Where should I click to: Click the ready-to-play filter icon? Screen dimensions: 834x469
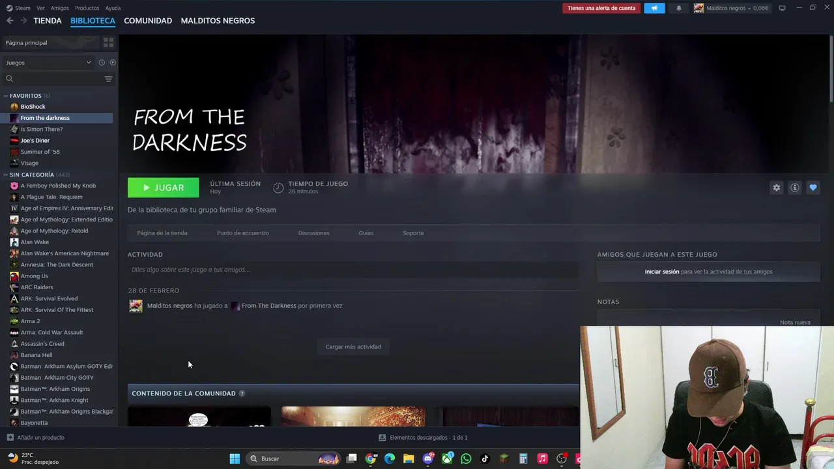[x=113, y=63]
